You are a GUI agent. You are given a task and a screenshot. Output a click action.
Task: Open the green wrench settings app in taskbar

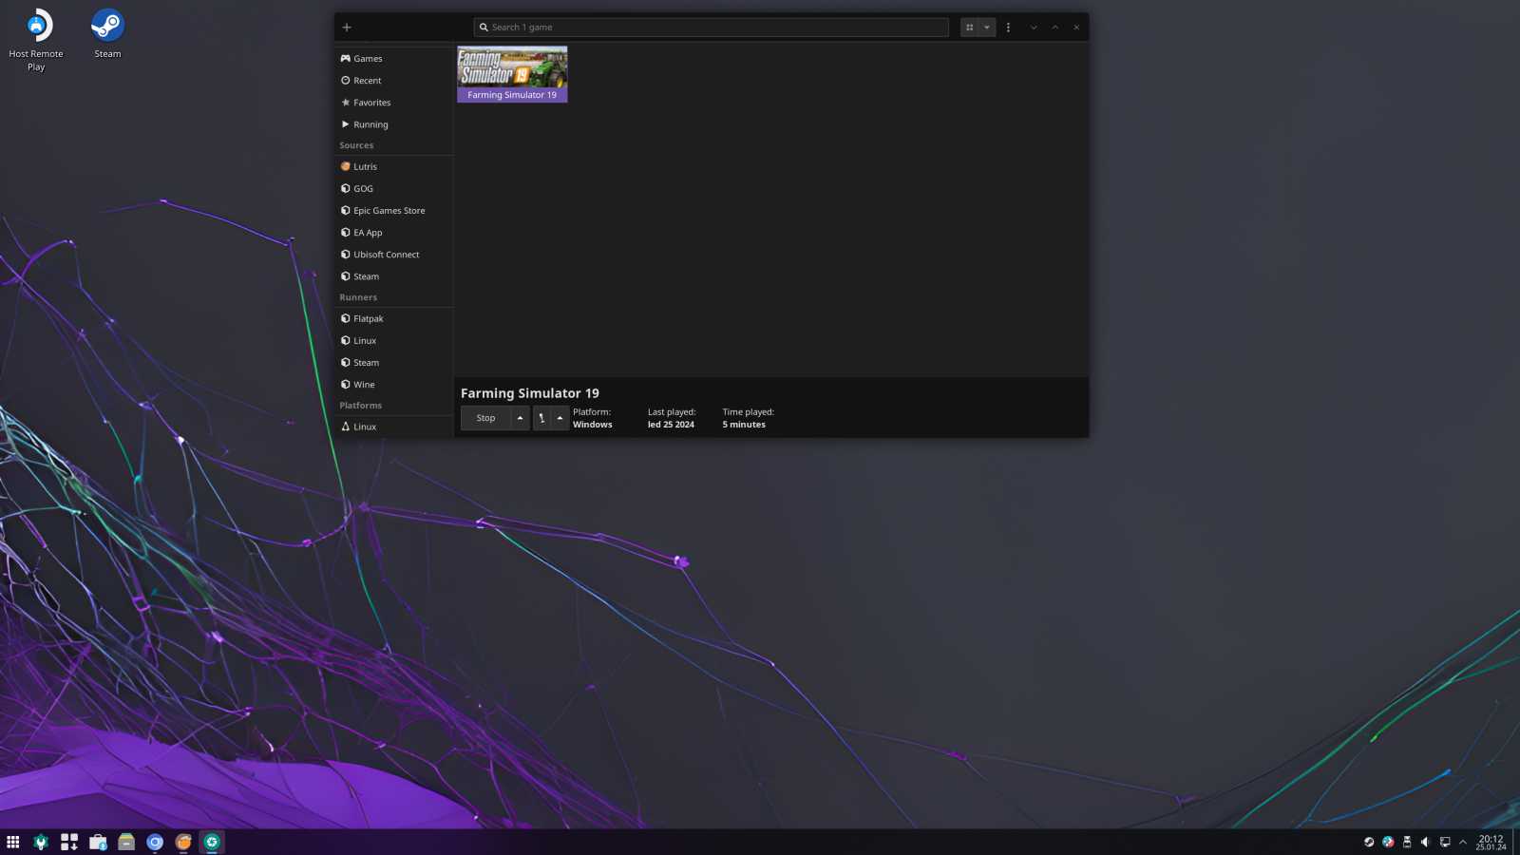41,842
